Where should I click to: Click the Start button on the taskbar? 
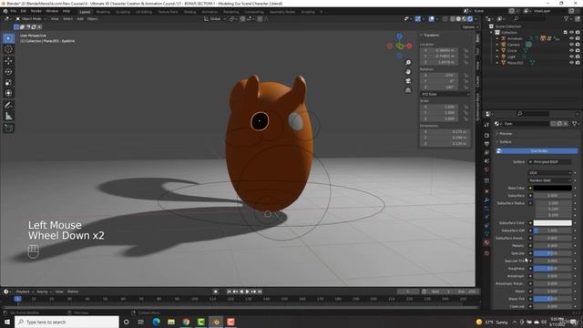(7, 322)
